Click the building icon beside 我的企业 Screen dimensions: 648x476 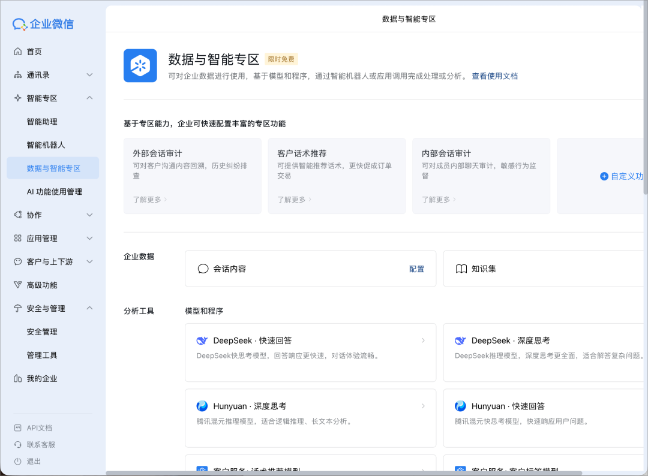pos(18,378)
